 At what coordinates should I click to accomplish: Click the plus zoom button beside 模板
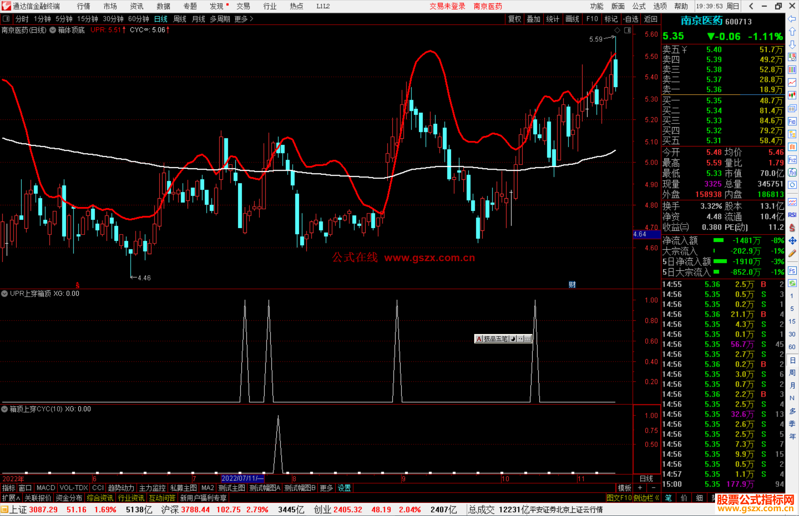pyautogui.click(x=640, y=488)
